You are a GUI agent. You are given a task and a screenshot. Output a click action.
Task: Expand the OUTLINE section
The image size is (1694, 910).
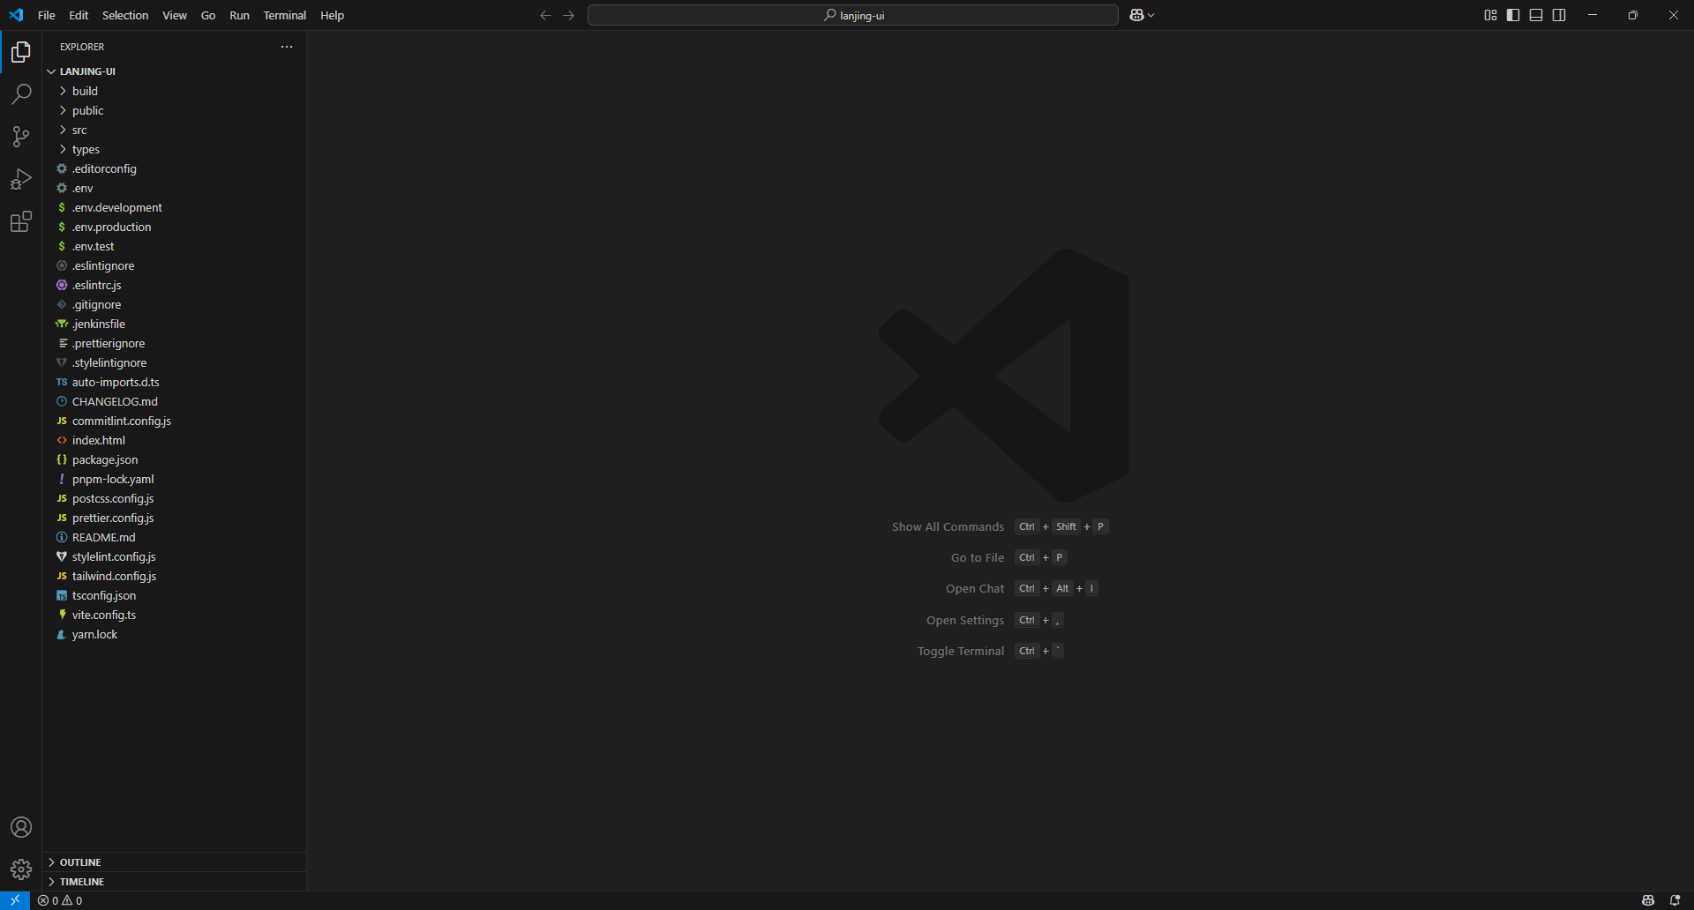pyautogui.click(x=80, y=862)
